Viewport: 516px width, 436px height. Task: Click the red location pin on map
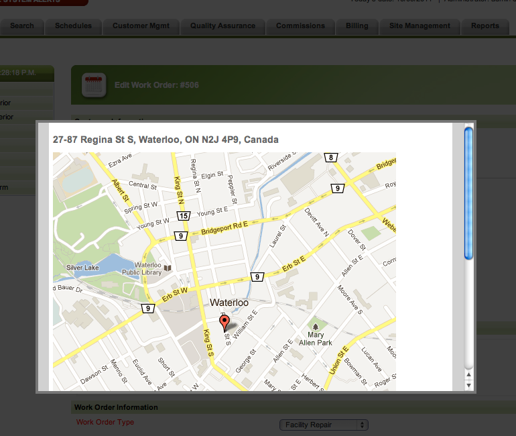tap(224, 322)
